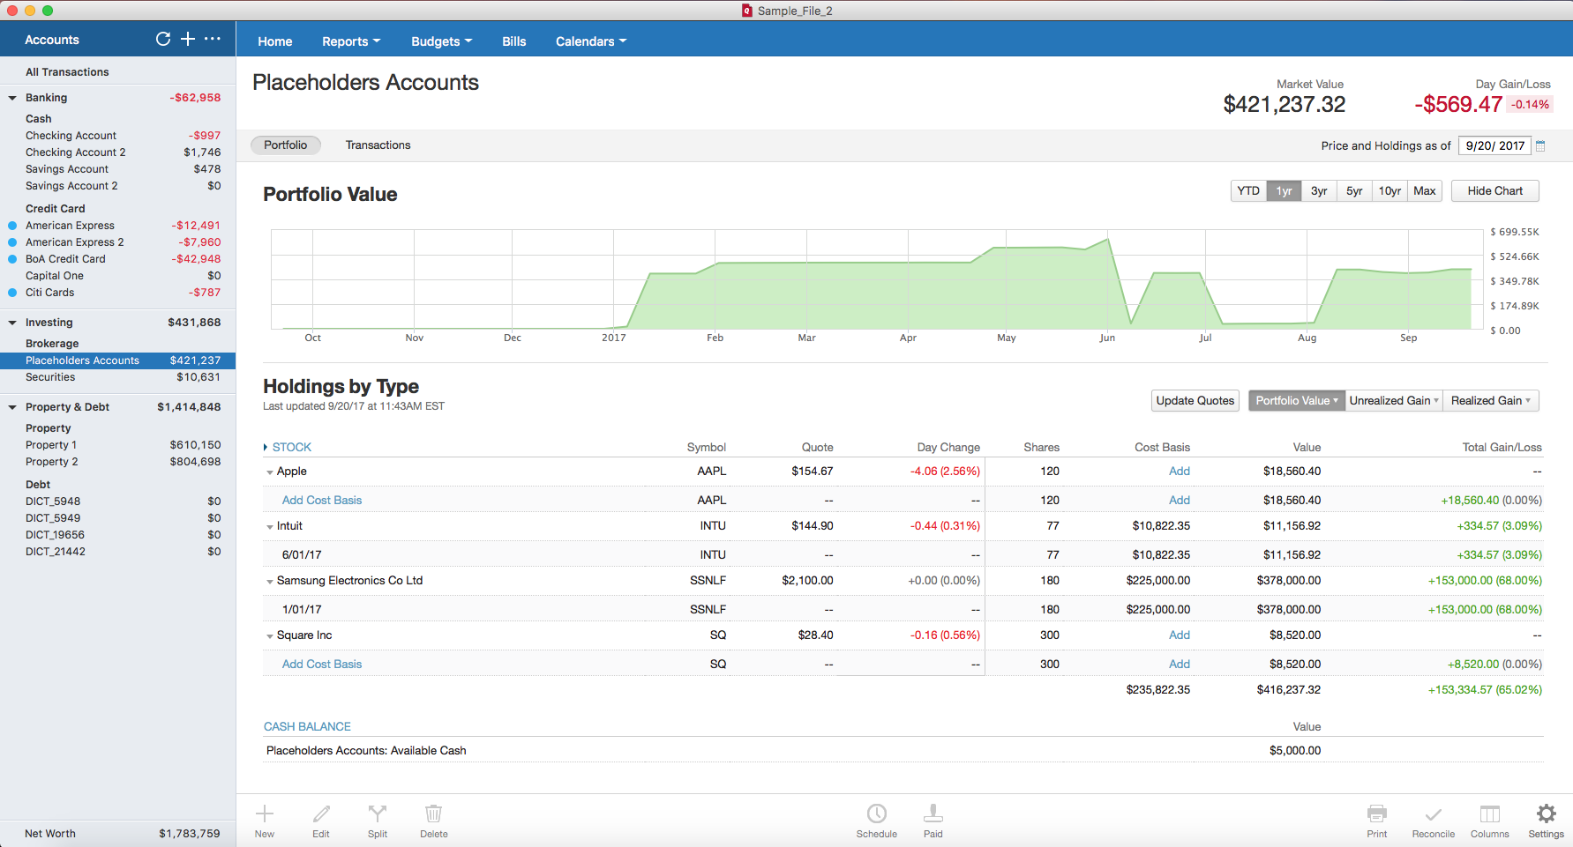This screenshot has width=1573, height=847.
Task: Switch to the Transactions tab
Action: pyautogui.click(x=378, y=145)
